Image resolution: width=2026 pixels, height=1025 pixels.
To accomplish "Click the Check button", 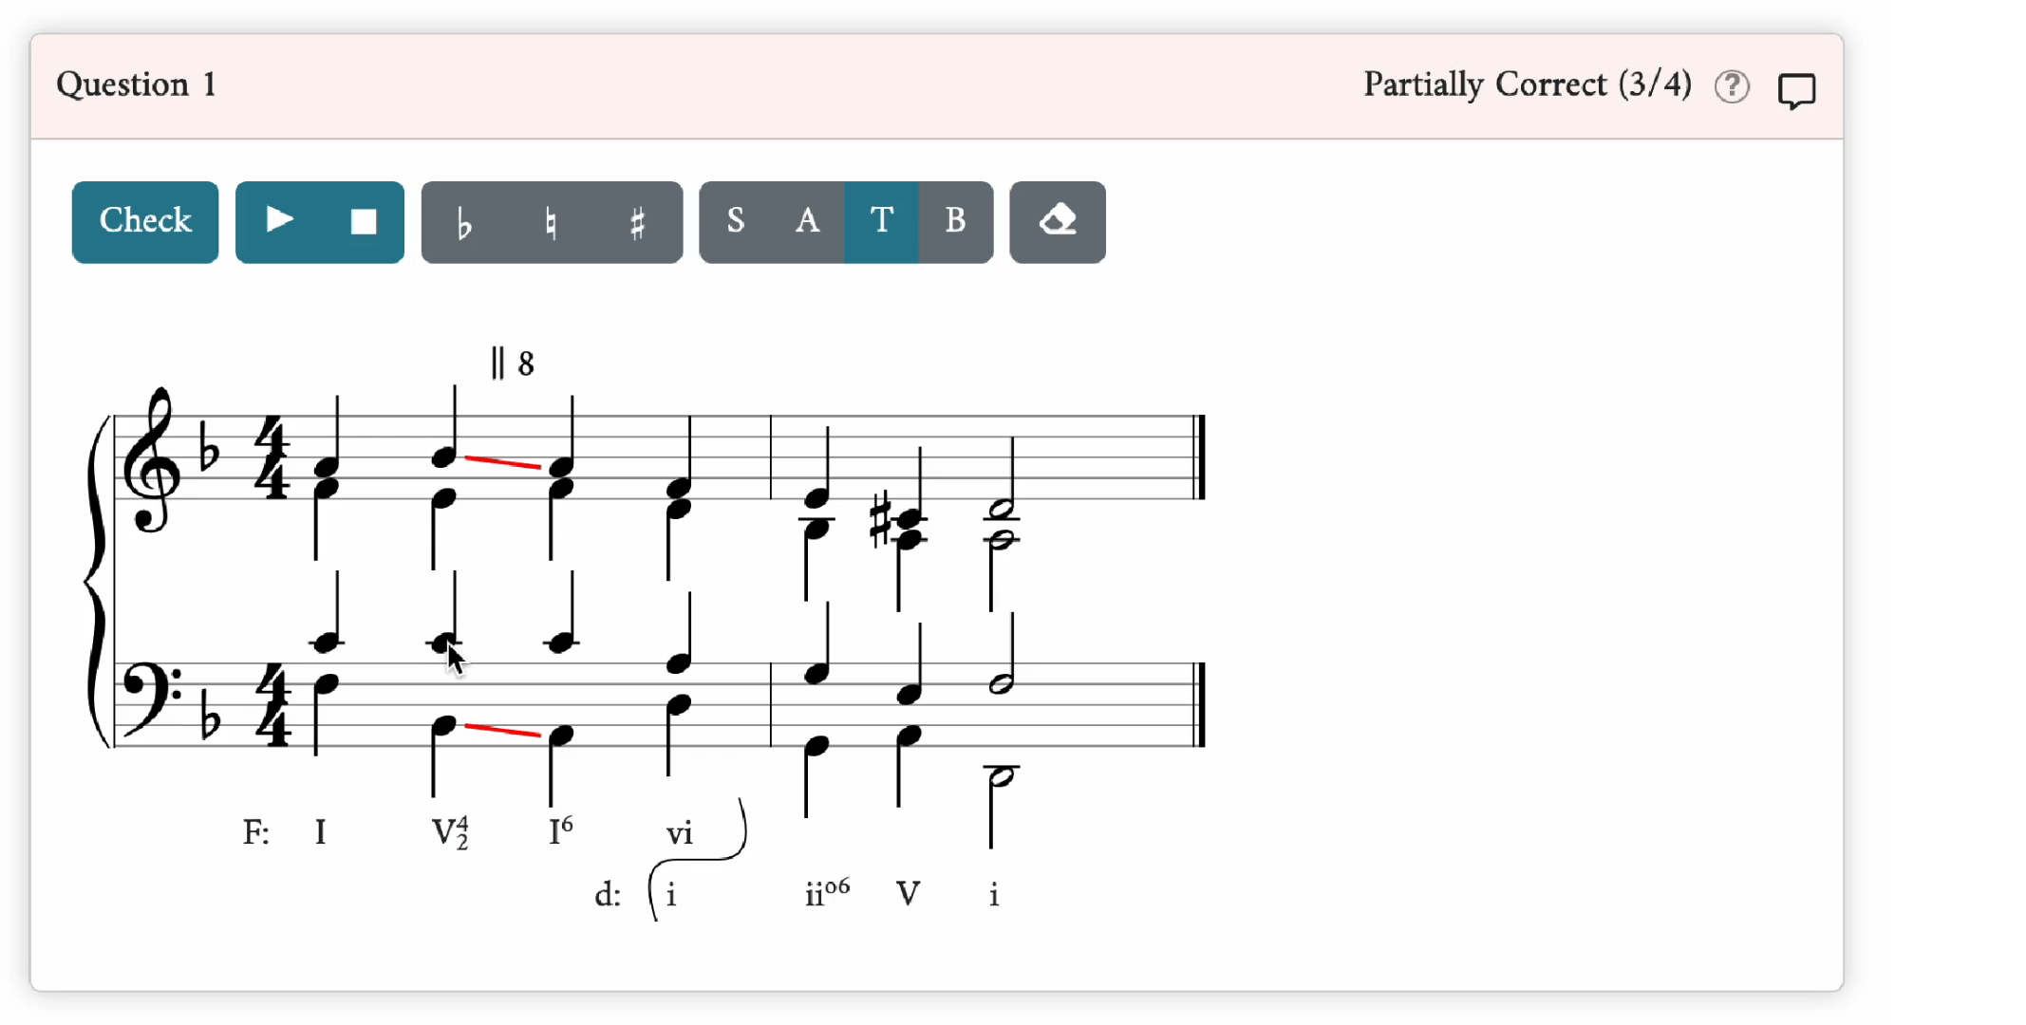I will [x=145, y=222].
